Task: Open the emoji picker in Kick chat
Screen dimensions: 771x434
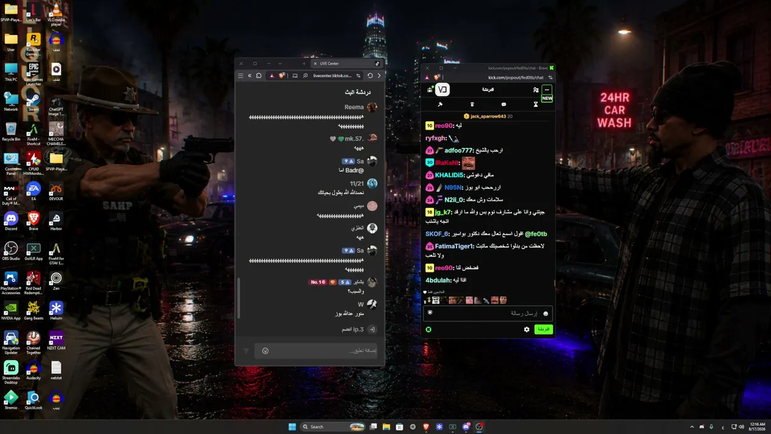Action: 546,313
